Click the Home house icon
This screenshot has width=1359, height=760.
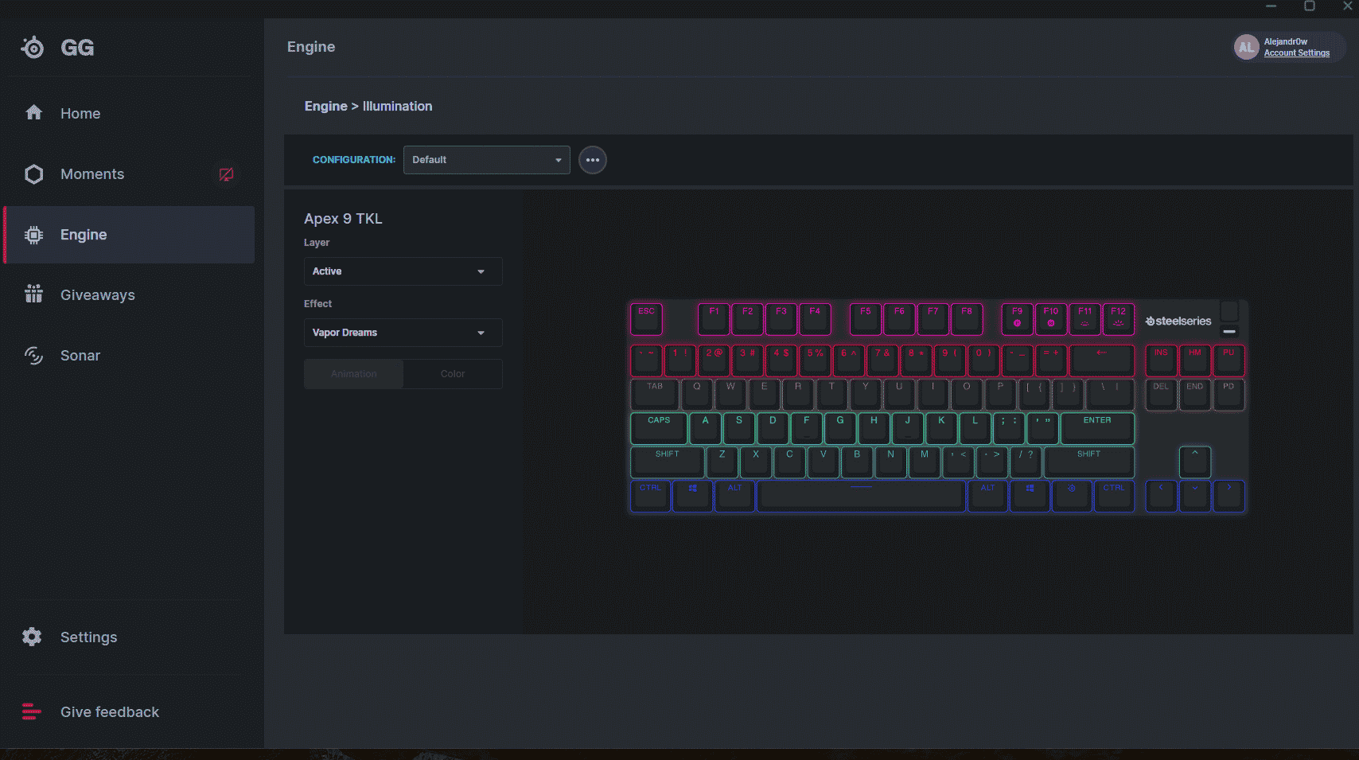pyautogui.click(x=33, y=113)
